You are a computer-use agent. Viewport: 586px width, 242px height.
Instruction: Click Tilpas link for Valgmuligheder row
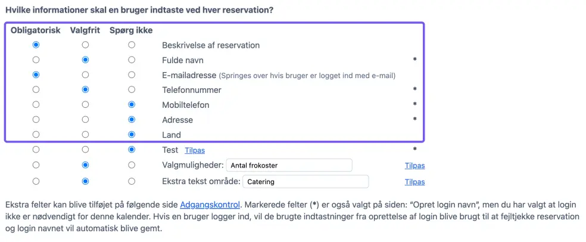(x=414, y=166)
